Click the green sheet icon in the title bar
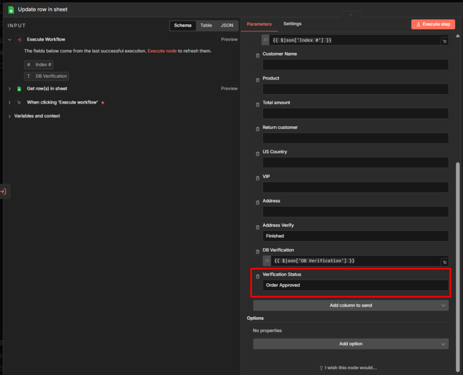 [x=10, y=9]
